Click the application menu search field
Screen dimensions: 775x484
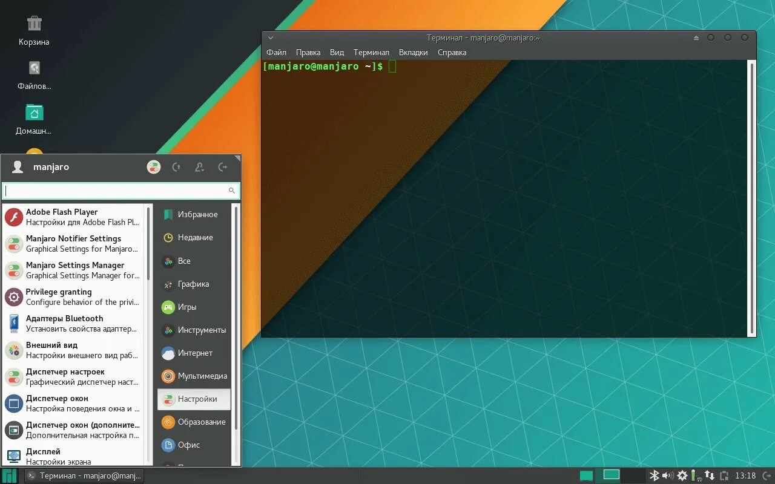[120, 191]
